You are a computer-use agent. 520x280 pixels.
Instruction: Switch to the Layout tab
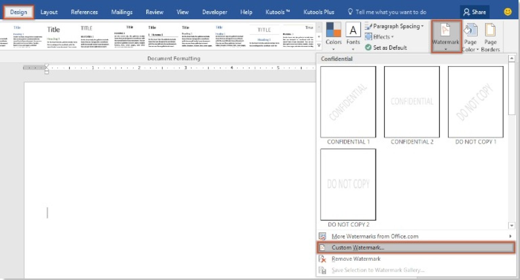click(49, 12)
